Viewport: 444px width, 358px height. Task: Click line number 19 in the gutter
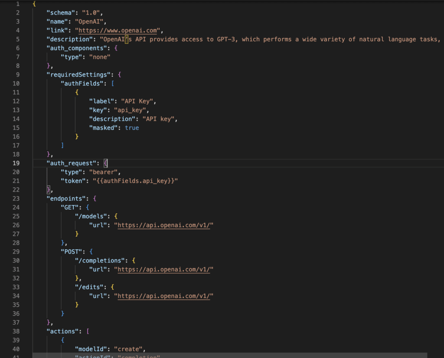pos(16,163)
